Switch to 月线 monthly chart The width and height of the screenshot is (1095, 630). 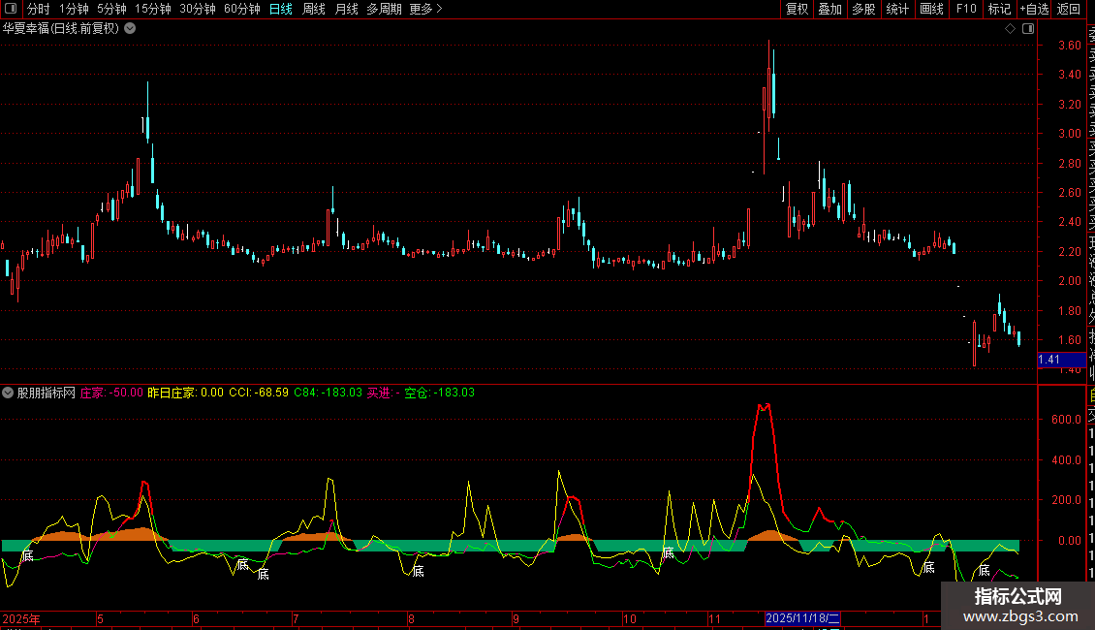pos(346,9)
